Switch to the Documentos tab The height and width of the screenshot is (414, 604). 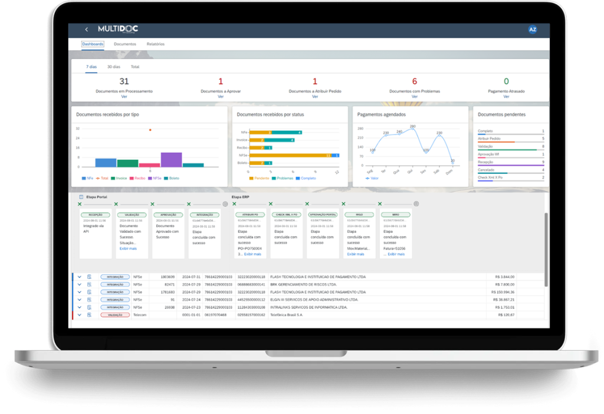point(124,44)
